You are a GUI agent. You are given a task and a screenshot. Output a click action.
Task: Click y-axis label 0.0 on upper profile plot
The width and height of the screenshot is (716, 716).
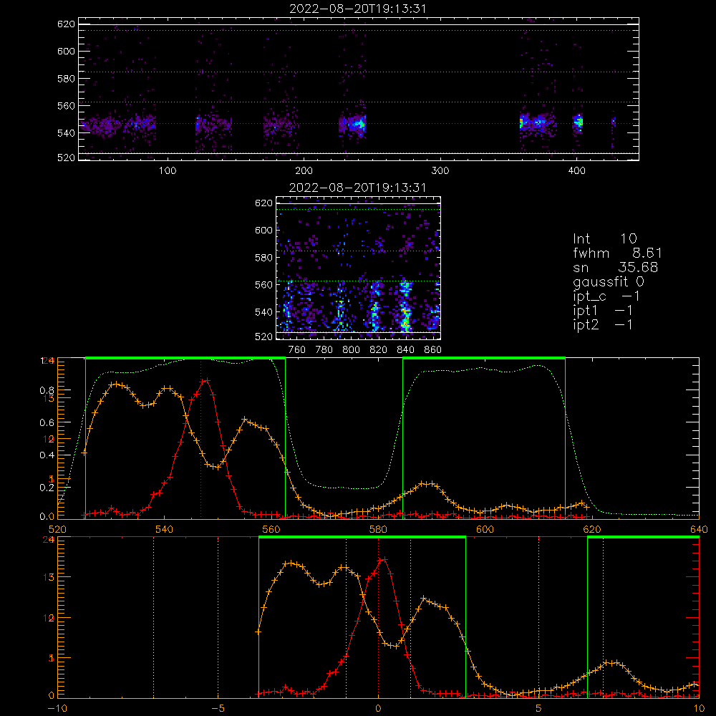click(x=47, y=517)
